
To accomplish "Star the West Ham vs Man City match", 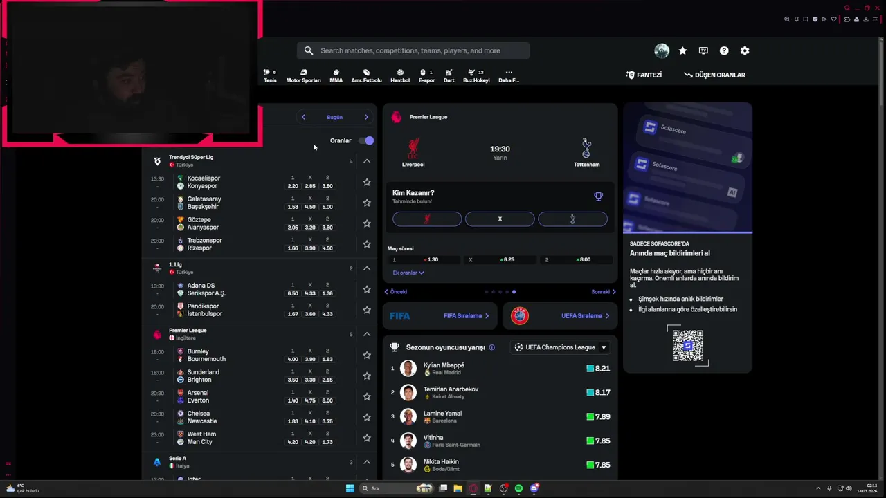I will point(367,438).
